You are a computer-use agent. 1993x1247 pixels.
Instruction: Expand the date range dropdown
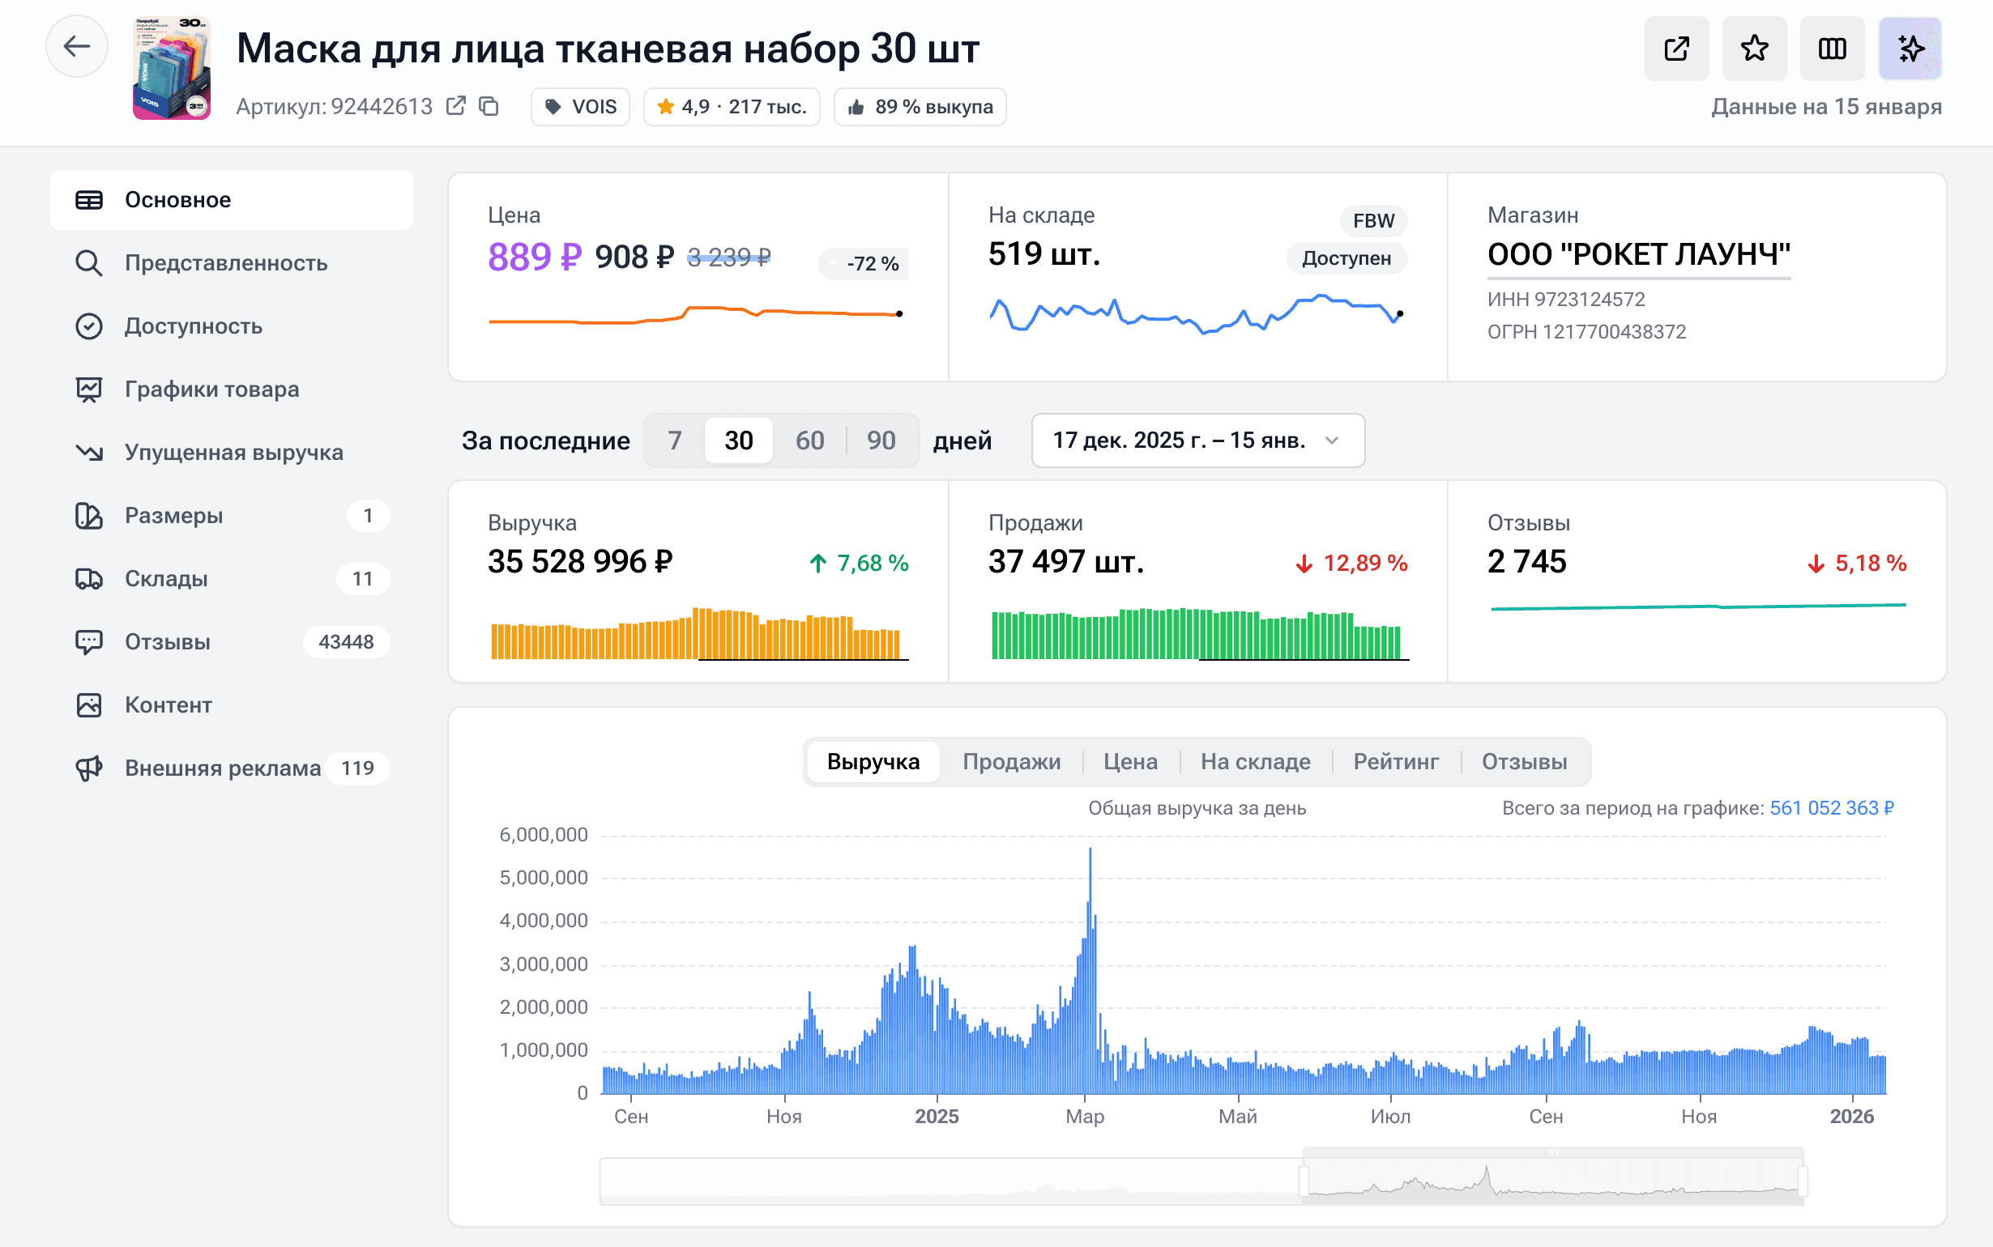click(x=1197, y=440)
